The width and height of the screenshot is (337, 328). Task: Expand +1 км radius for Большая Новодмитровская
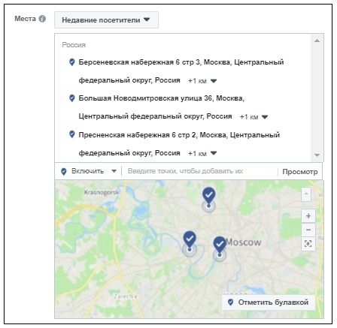[x=254, y=117]
